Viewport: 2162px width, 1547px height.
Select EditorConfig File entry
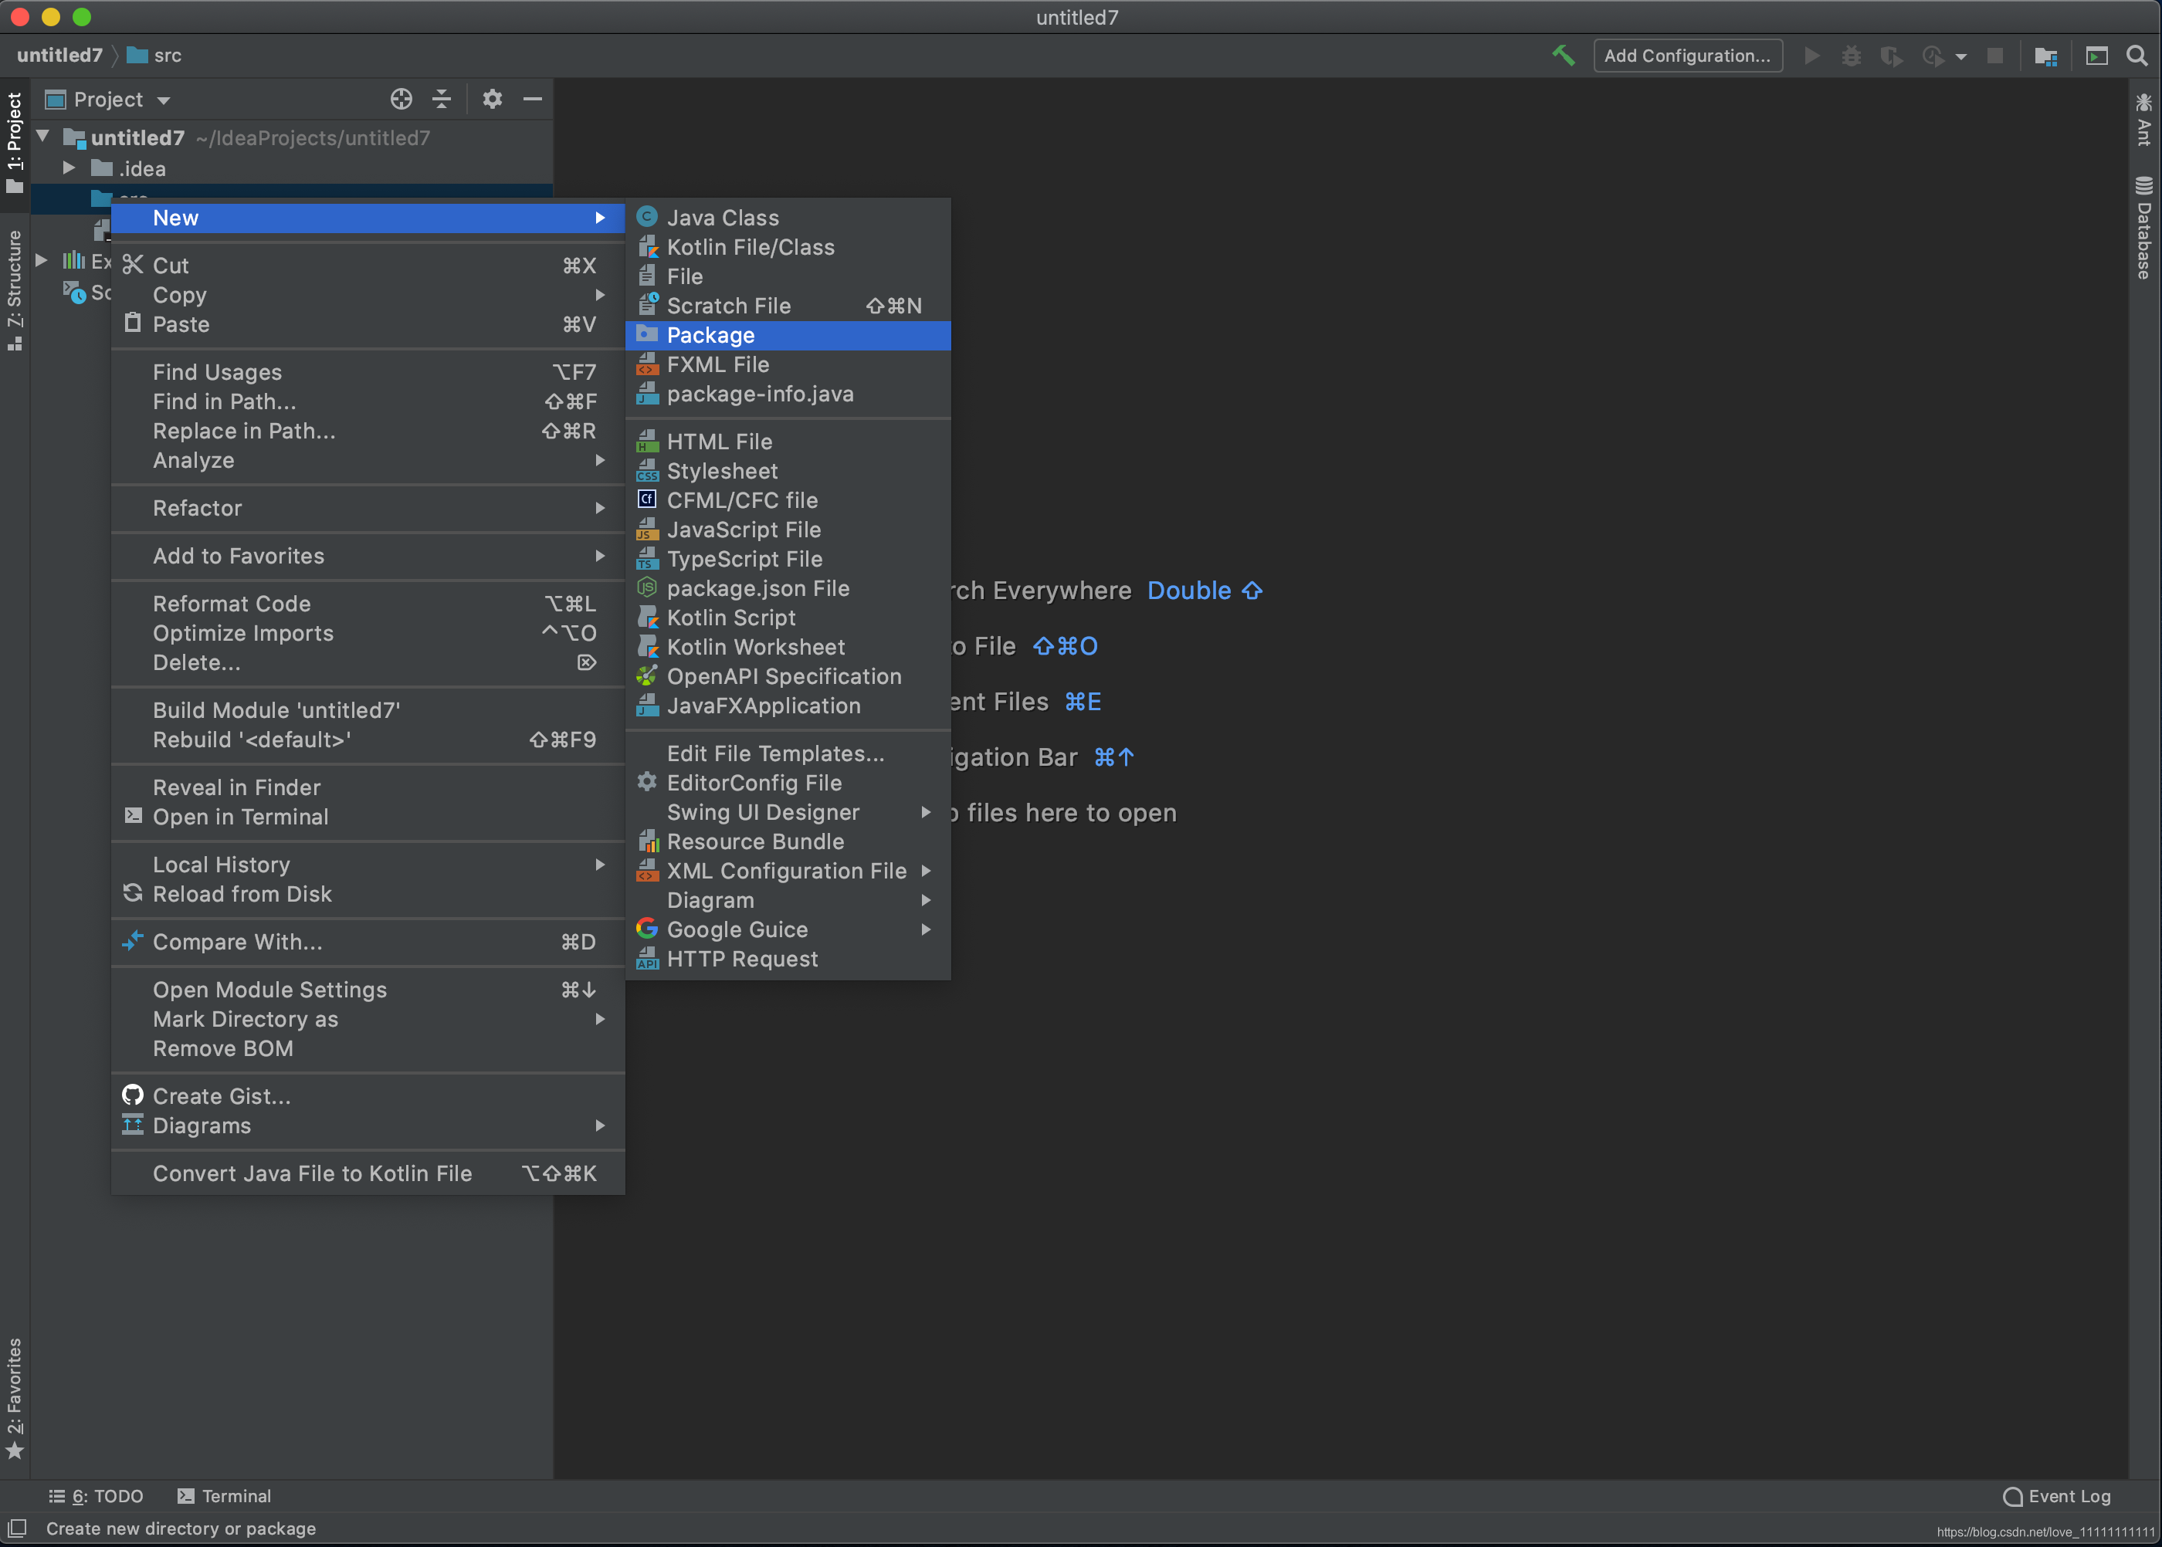(x=787, y=783)
